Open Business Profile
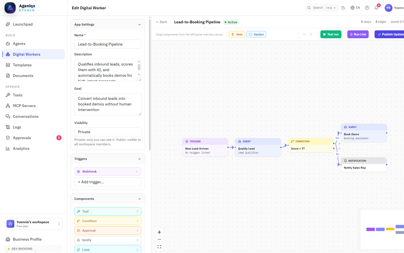This screenshot has width=404, height=253. (x=33, y=239)
